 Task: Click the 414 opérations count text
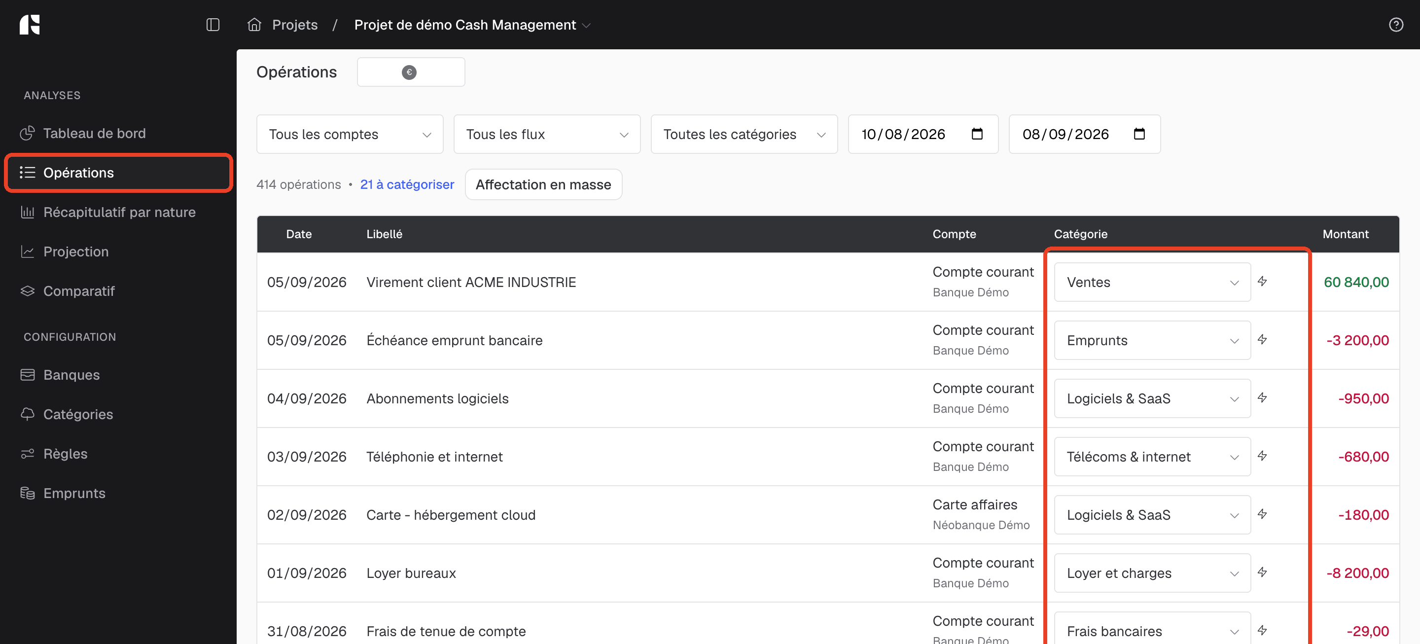298,184
